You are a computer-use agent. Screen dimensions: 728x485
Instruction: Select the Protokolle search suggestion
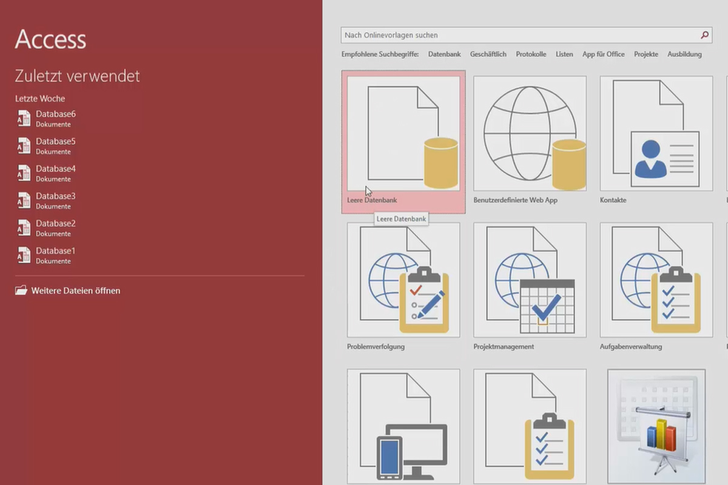point(531,54)
